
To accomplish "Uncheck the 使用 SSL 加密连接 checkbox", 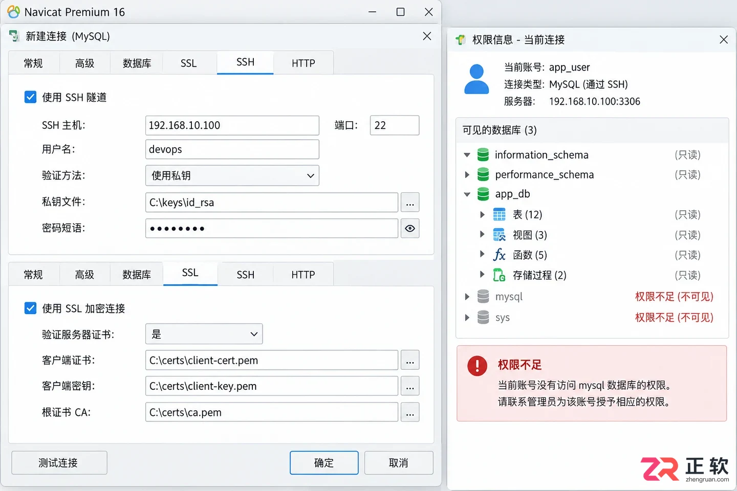I will (x=31, y=308).
